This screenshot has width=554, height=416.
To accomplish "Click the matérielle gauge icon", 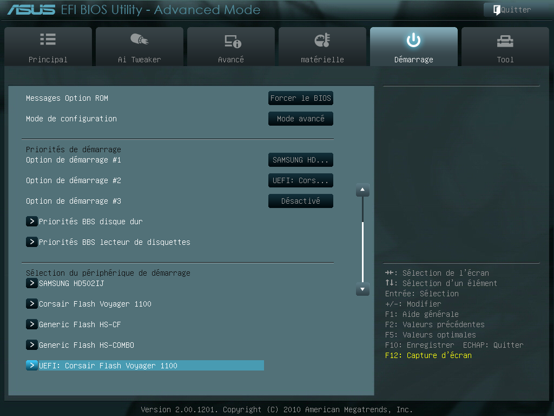I will click(322, 40).
